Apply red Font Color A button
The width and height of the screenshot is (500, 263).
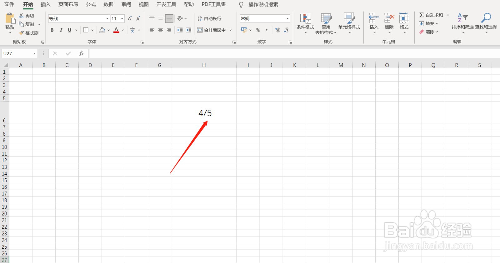click(116, 30)
